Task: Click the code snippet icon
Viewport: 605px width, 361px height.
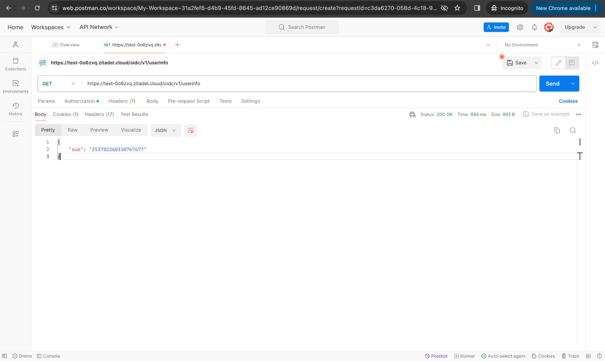Action: point(596,63)
